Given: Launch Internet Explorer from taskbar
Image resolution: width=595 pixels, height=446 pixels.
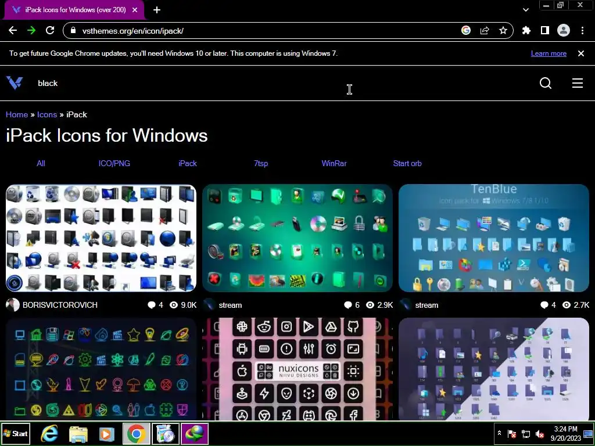Looking at the screenshot, I should (x=50, y=434).
